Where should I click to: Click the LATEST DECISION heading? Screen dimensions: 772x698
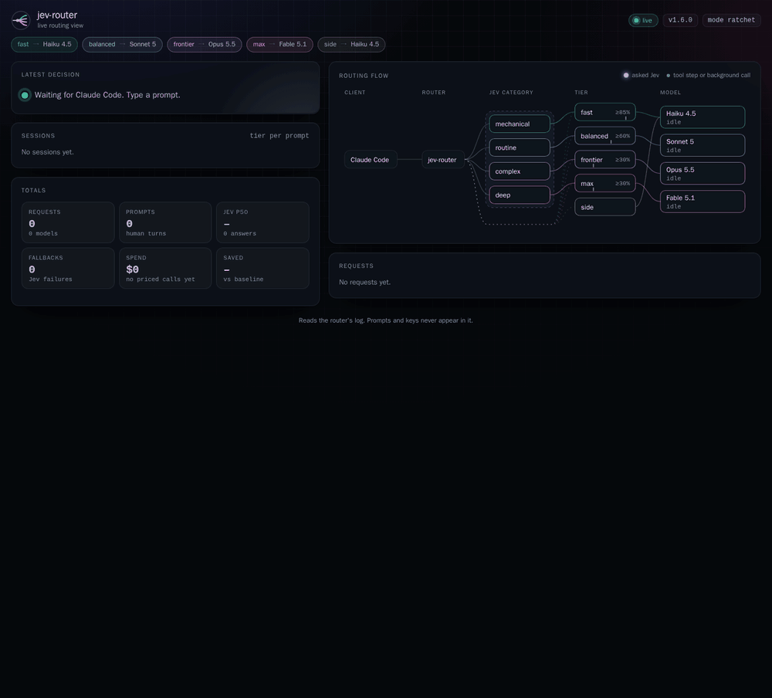tap(50, 75)
